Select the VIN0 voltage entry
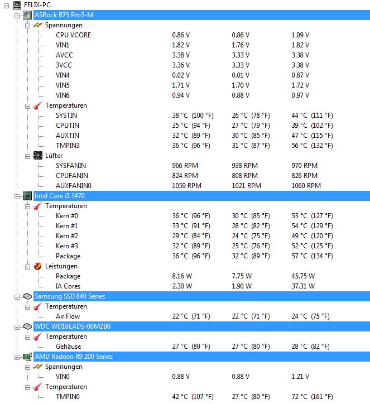 [63, 377]
